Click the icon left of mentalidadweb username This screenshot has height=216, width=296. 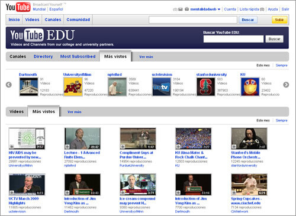(186, 9)
